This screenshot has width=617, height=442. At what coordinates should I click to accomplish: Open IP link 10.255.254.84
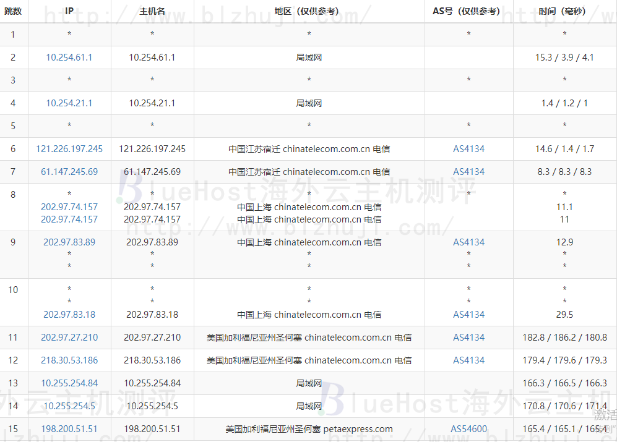pyautogui.click(x=69, y=383)
